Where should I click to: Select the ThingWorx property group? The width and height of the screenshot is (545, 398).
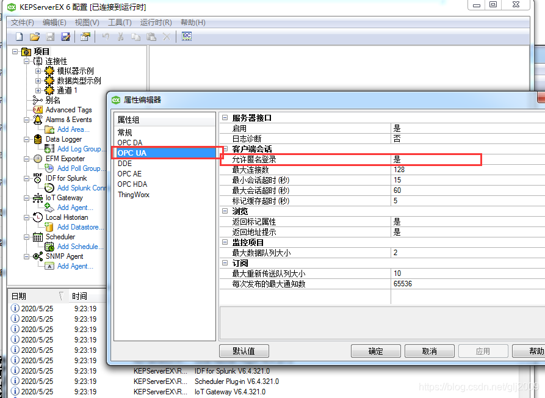pos(134,195)
